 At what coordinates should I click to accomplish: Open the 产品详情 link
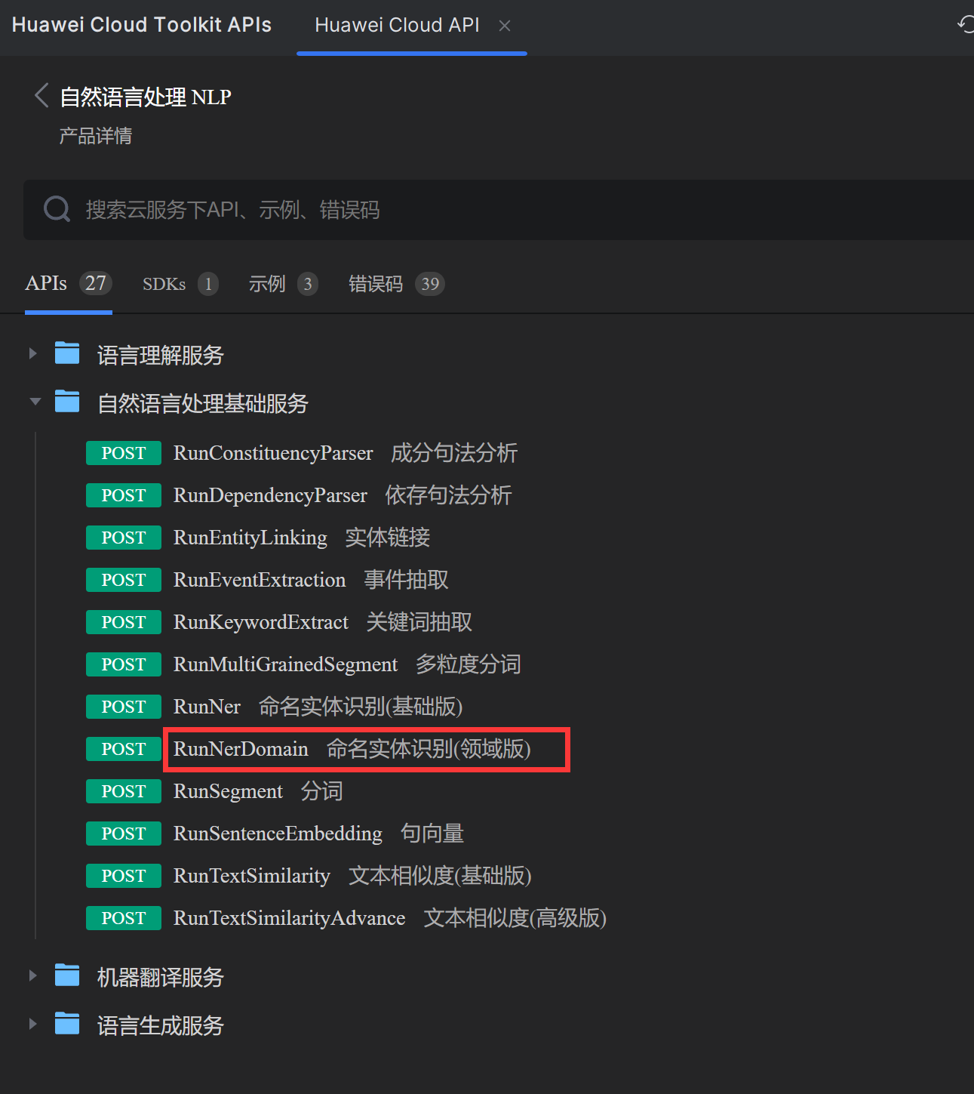[96, 136]
